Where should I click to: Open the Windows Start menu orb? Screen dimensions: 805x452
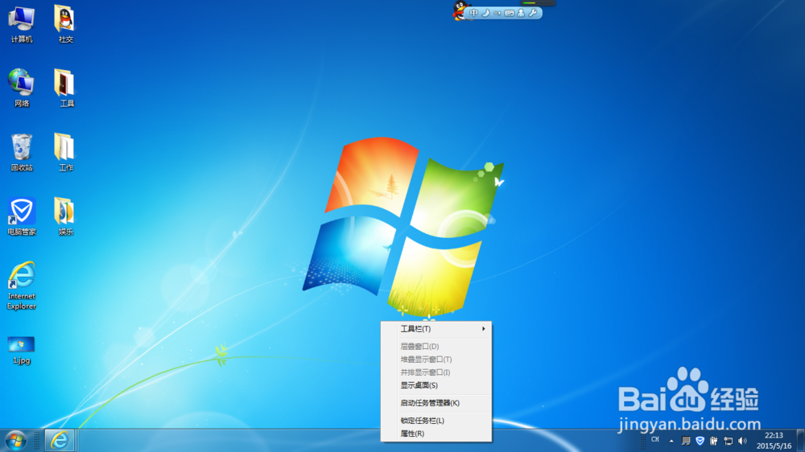[16, 441]
